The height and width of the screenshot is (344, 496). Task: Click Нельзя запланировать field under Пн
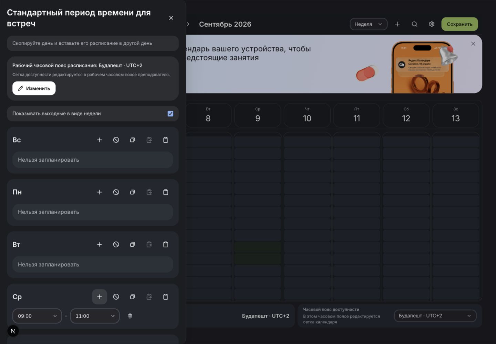pyautogui.click(x=93, y=212)
